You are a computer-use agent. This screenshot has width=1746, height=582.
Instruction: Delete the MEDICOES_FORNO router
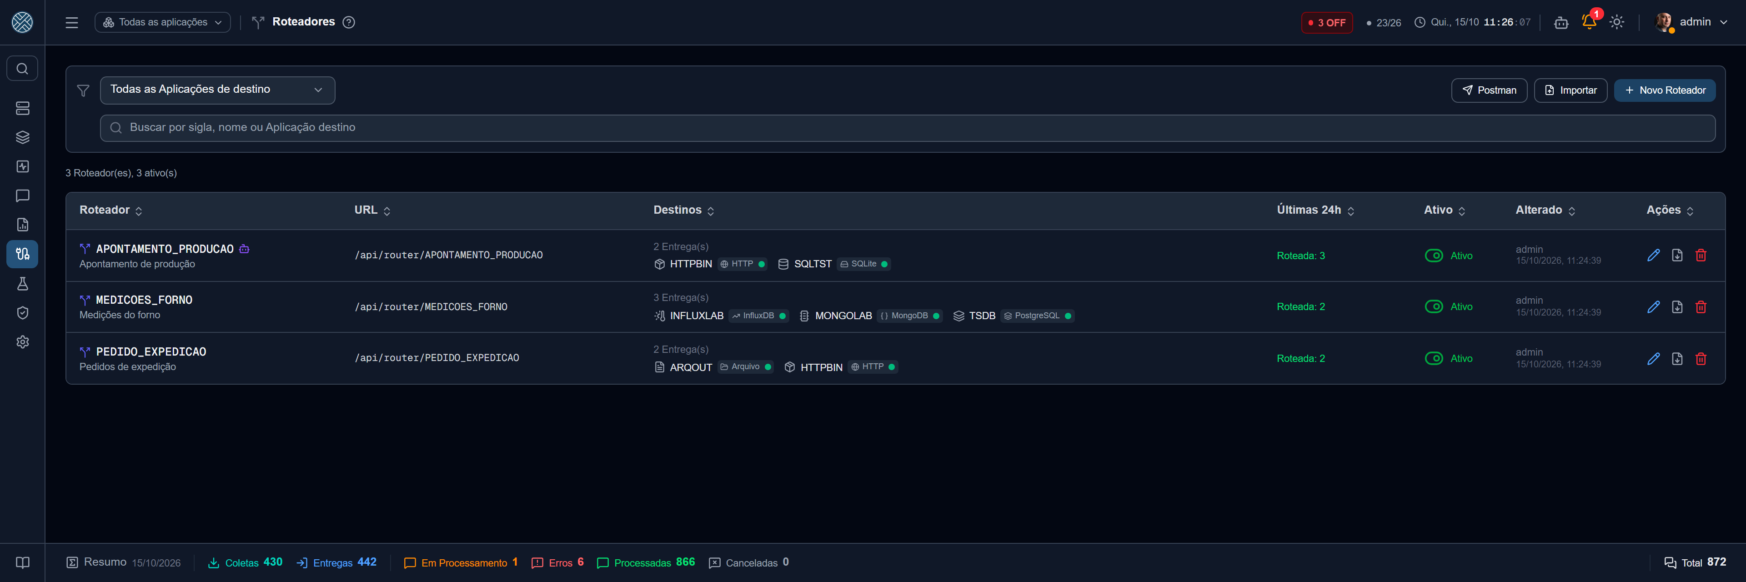point(1701,307)
